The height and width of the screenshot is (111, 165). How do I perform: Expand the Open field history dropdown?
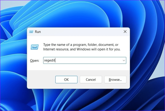point(124,61)
